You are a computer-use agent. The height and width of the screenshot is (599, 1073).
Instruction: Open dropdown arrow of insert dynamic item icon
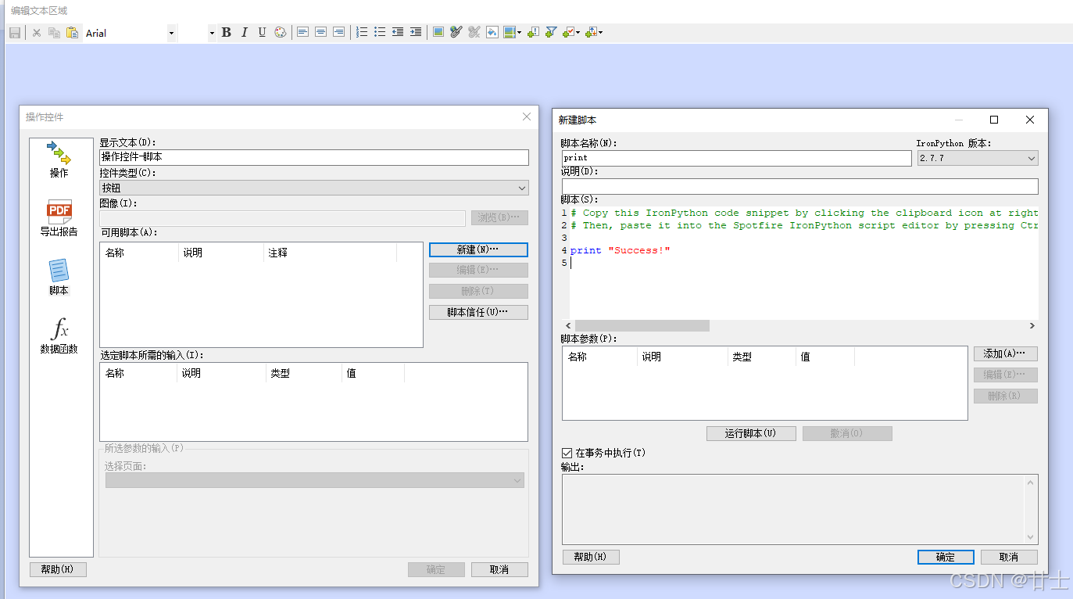coord(519,33)
